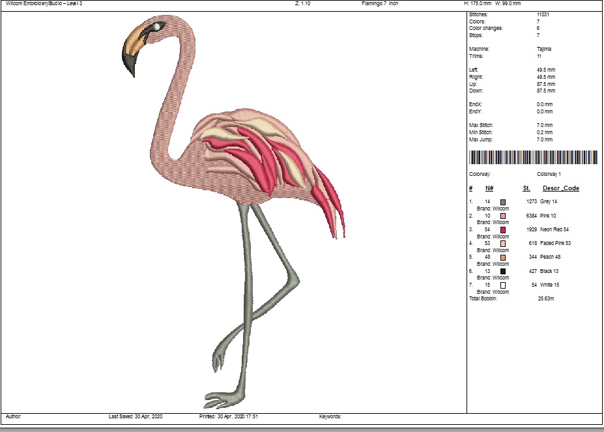Image resolution: width=604 pixels, height=432 pixels.
Task: Click the Stitches count 11031
Action: [543, 14]
